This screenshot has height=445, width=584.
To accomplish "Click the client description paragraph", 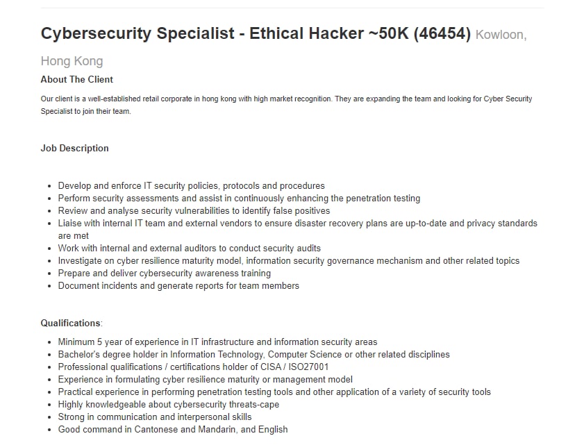I will click(286, 105).
